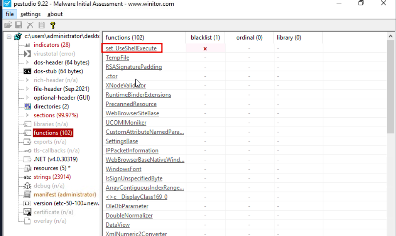Sort by the blacklist column header
The height and width of the screenshot is (236, 396).
(x=205, y=37)
